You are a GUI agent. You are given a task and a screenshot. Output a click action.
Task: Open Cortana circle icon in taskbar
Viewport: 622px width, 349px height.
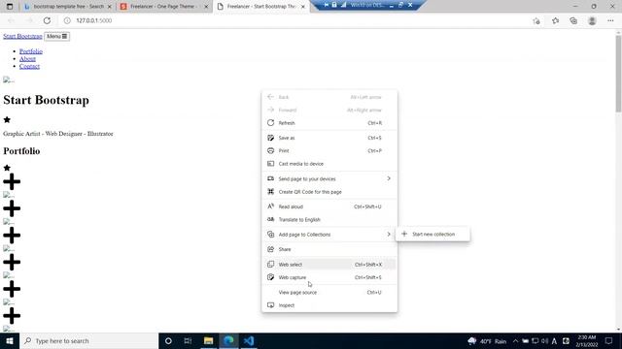(x=168, y=340)
